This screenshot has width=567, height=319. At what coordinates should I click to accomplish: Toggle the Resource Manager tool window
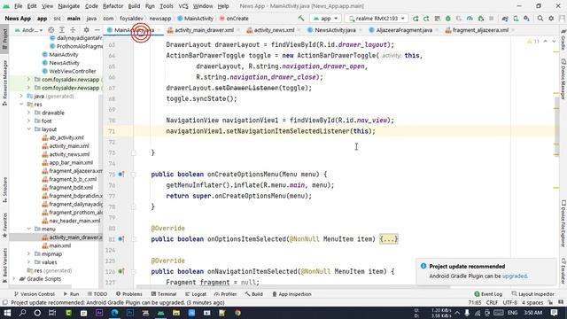pos(4,82)
